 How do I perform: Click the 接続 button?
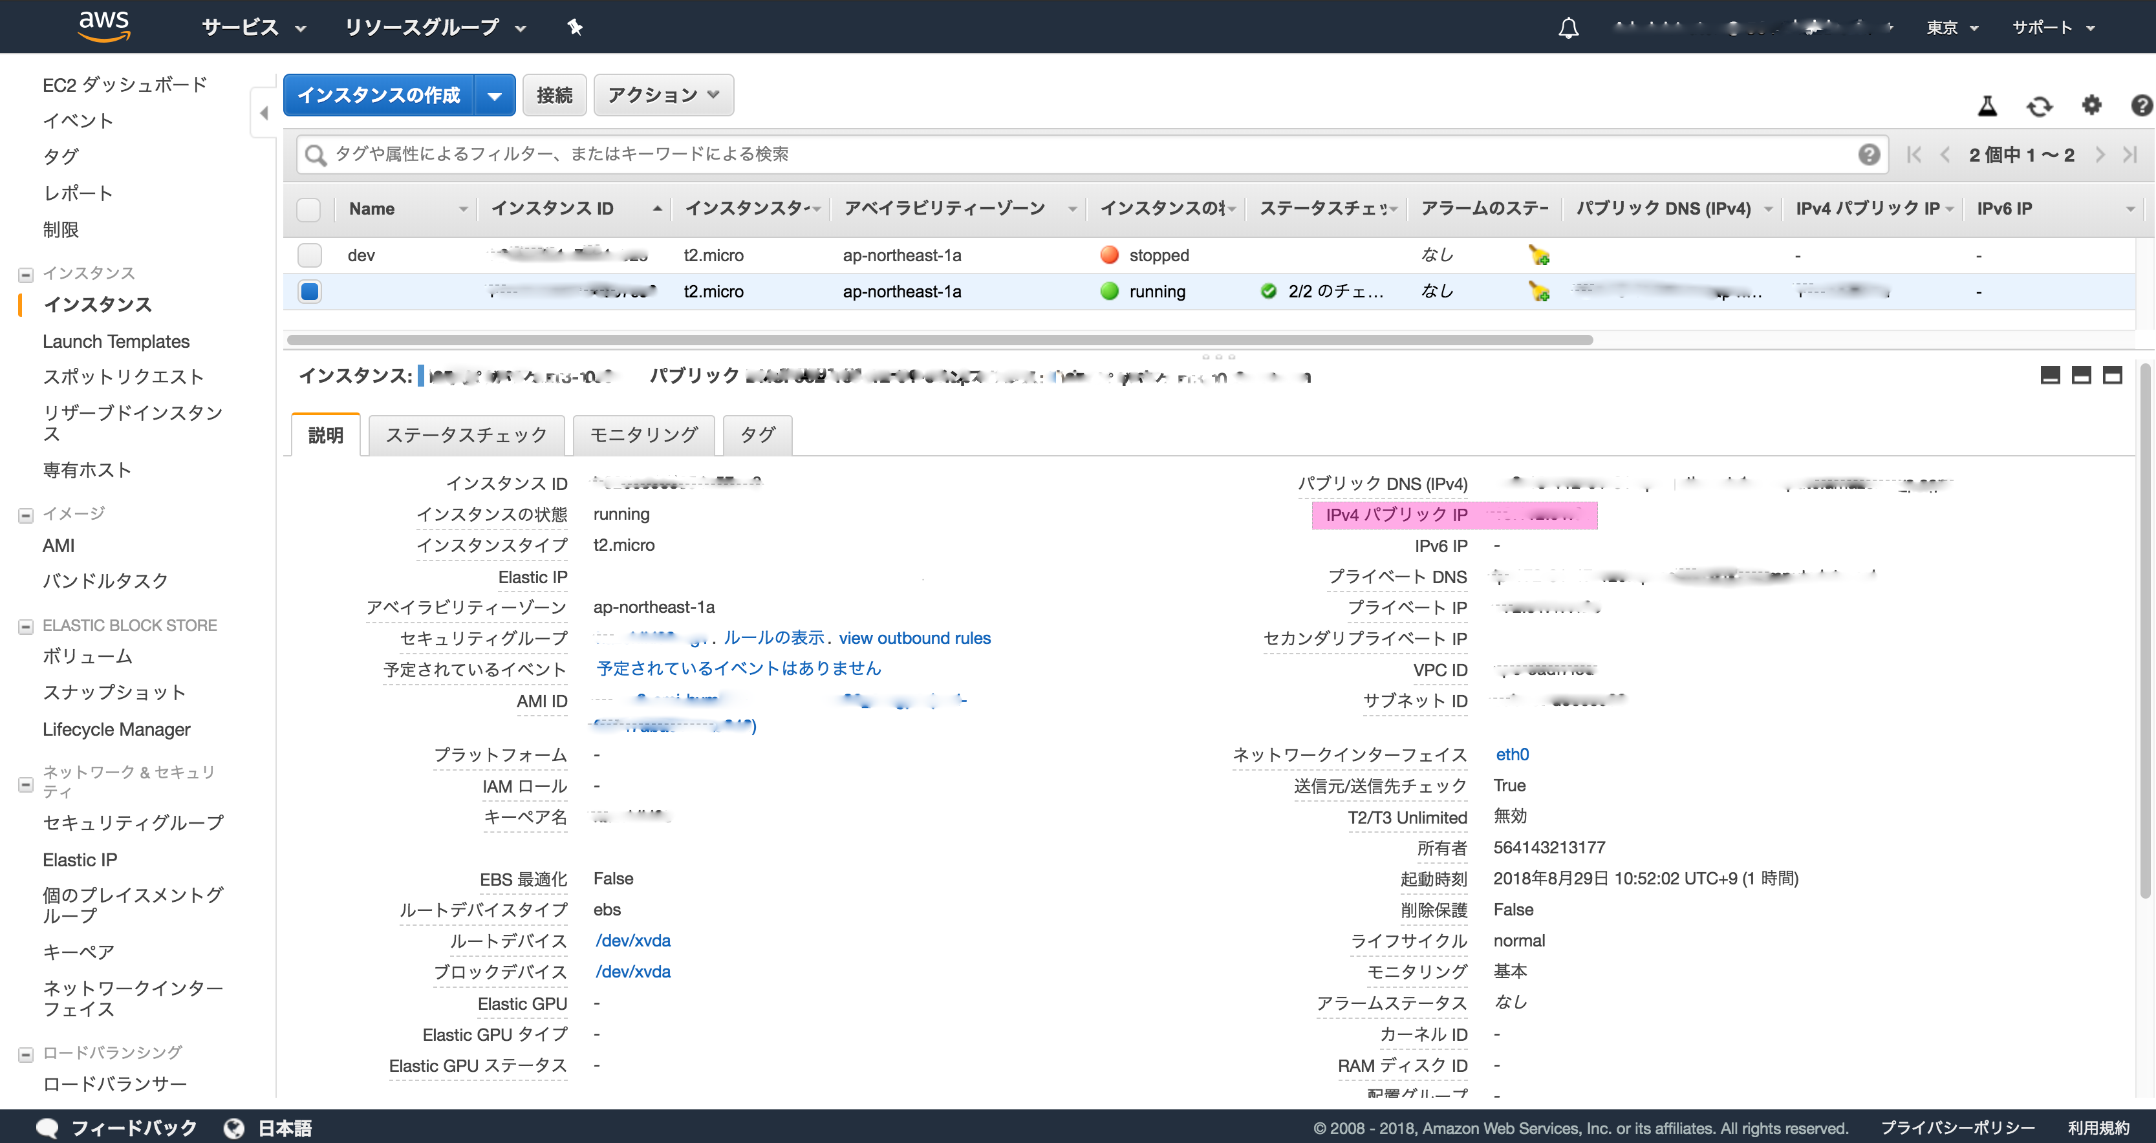[x=554, y=96]
